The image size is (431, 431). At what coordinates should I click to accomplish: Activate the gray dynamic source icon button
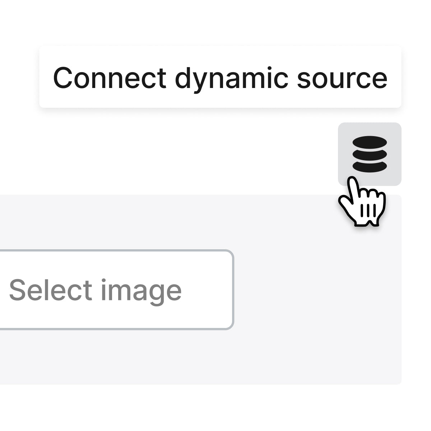370,154
